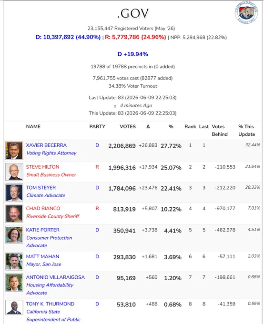Click the California Target Book logo
Viewport: 264px width, 324px height.
point(246,12)
